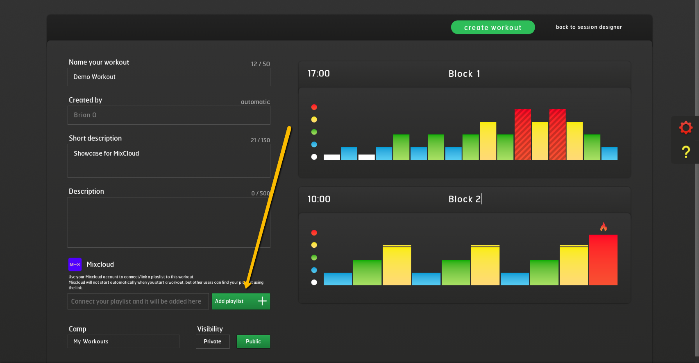Viewport: 699px width, 363px height.
Task: Click the Block 2 title text
Action: [464, 199]
